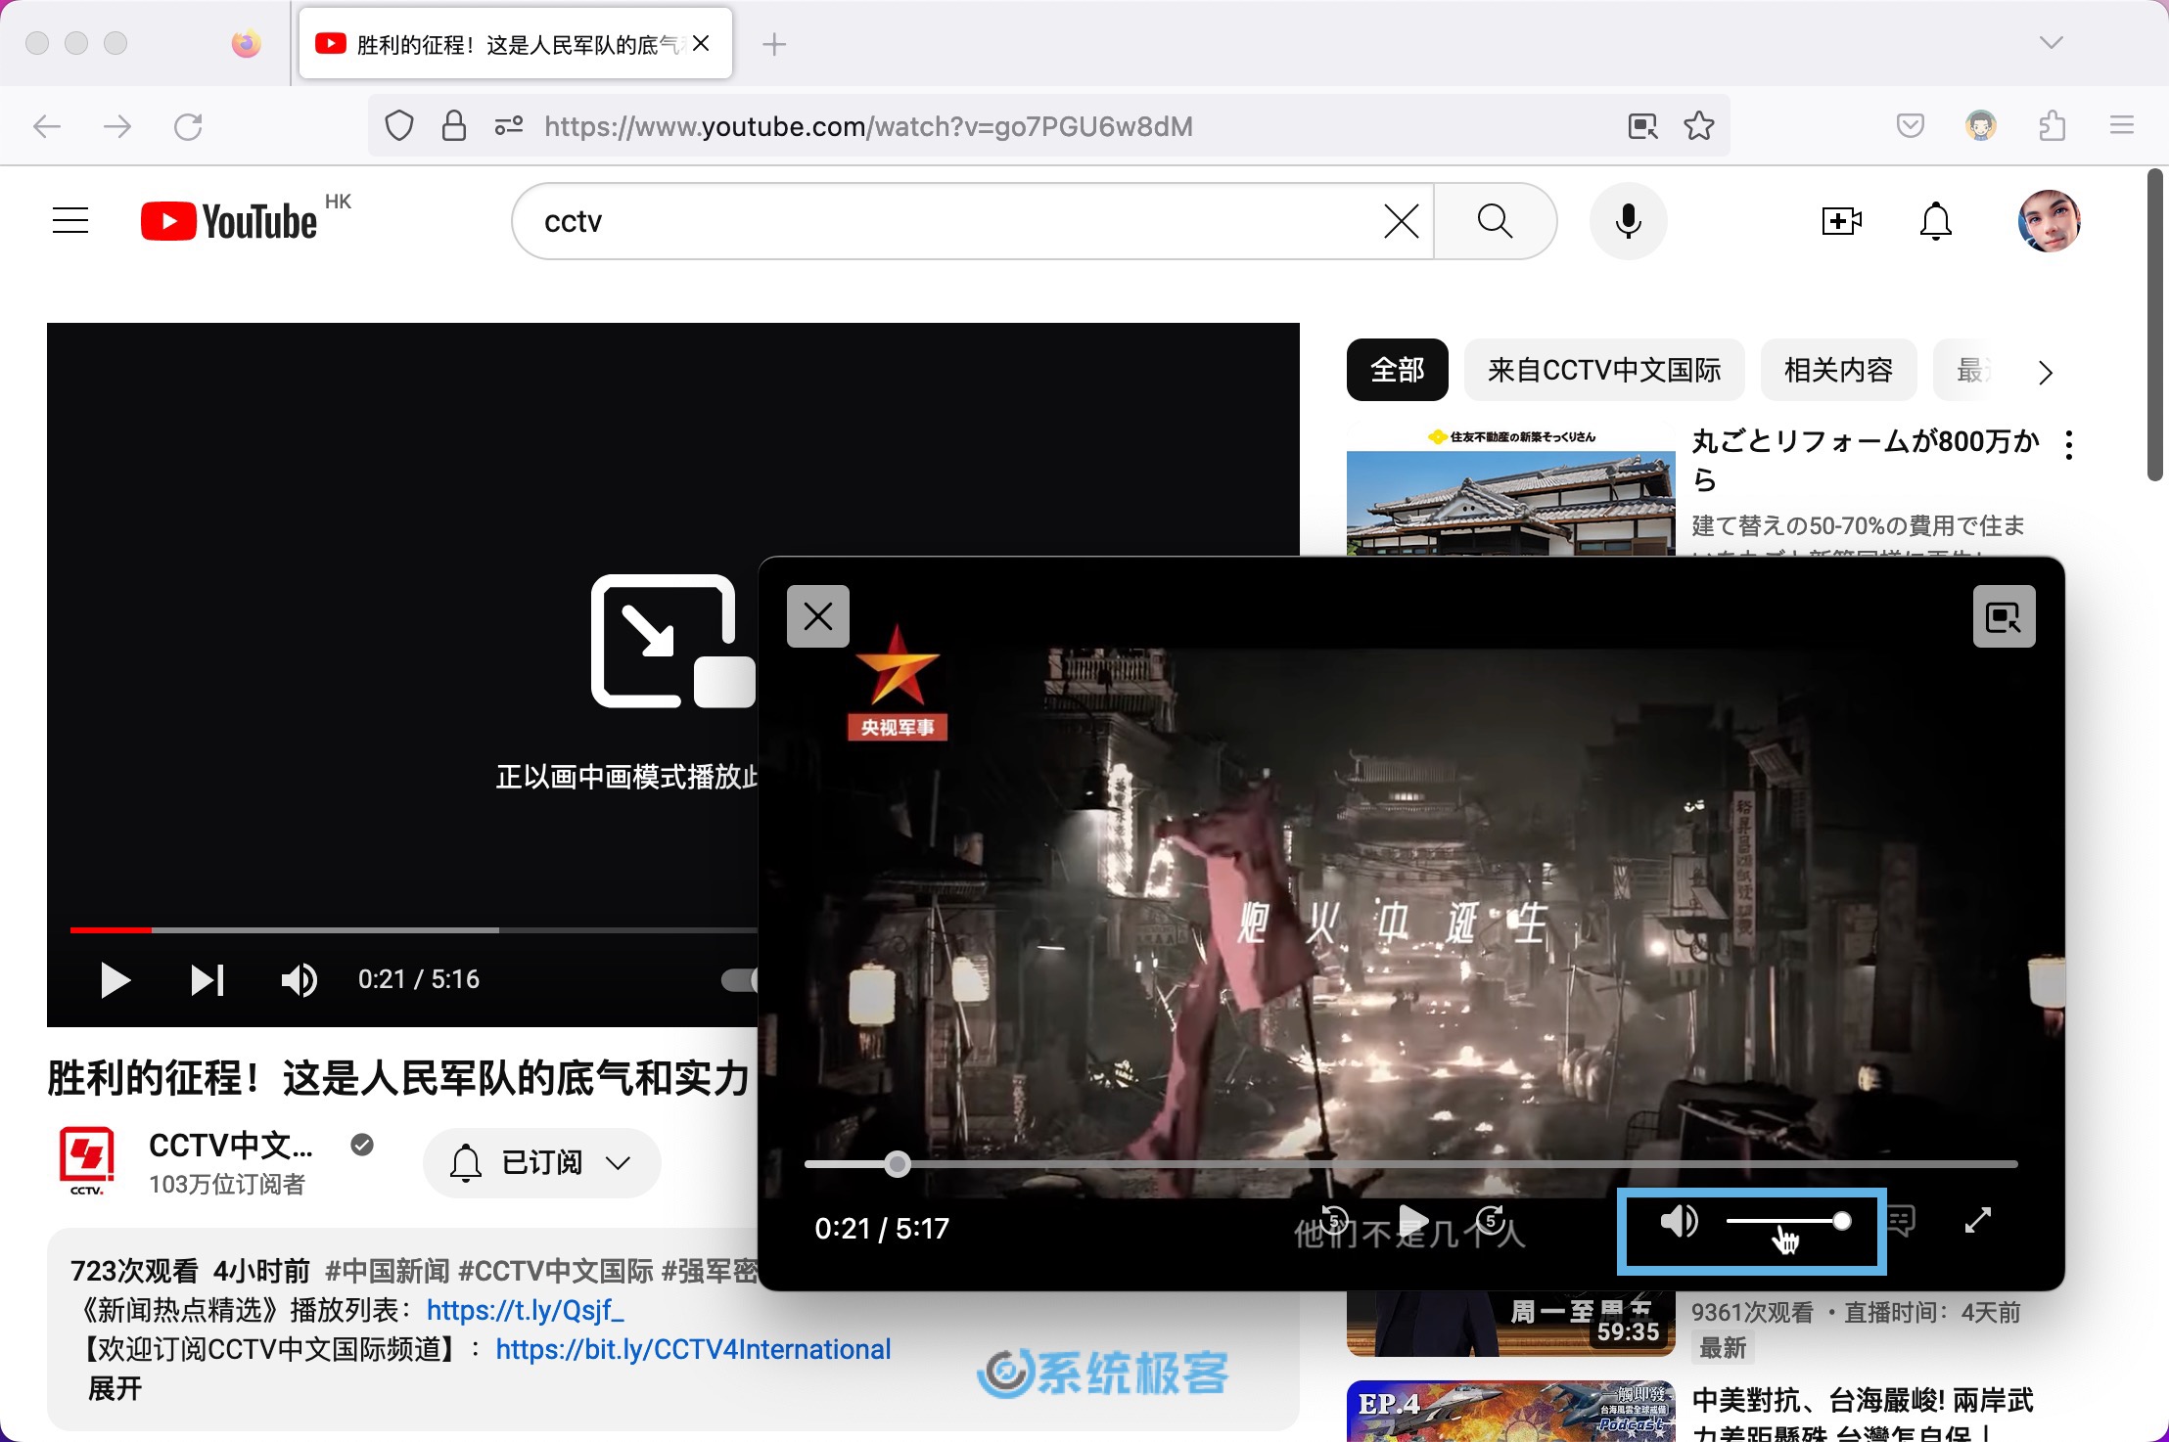
Task: Show site security lock info
Action: pos(454,126)
